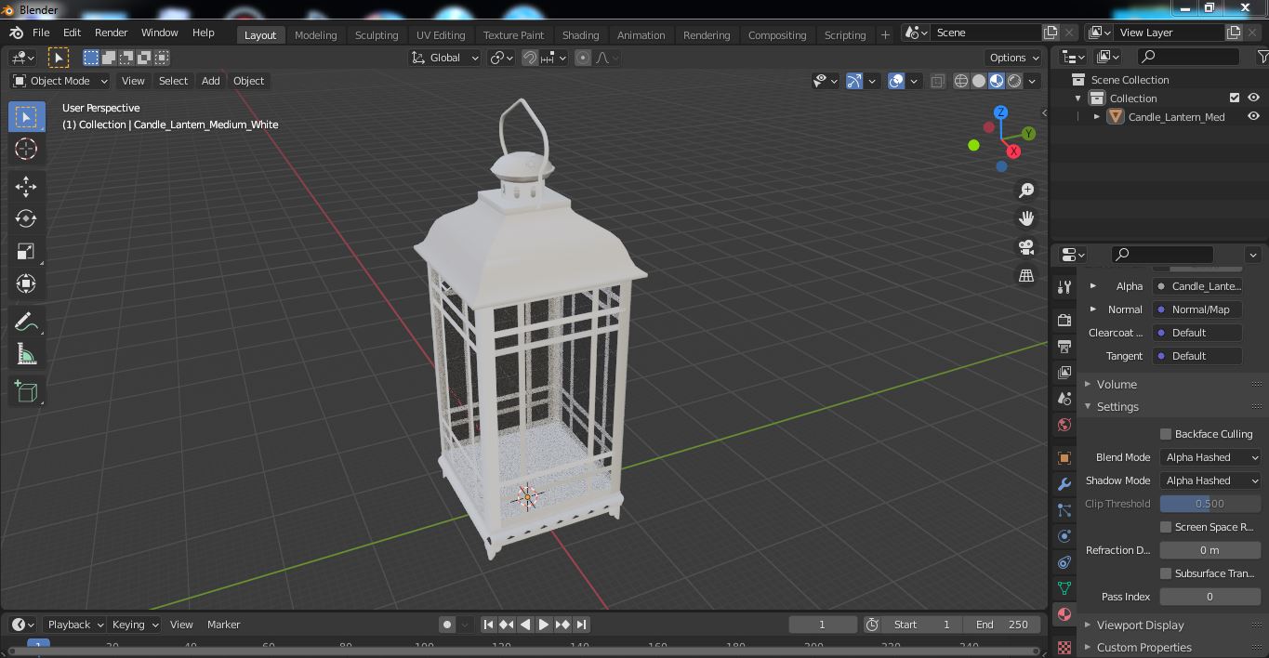Open the Output properties tab
Screen dimensions: 1269x658
1064,347
